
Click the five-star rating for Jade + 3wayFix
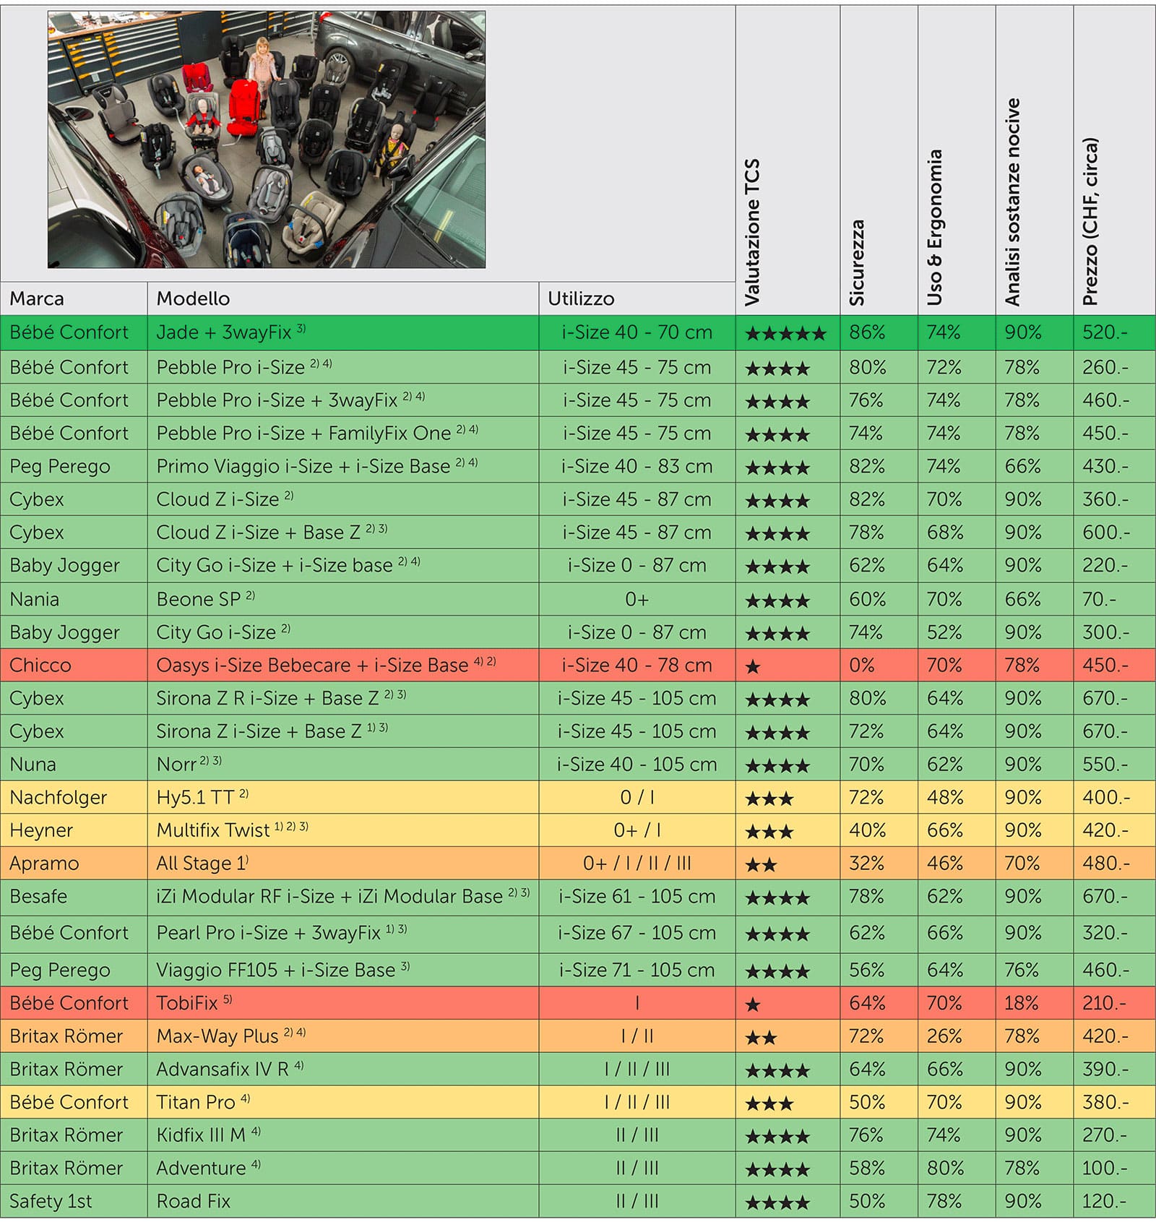785,334
